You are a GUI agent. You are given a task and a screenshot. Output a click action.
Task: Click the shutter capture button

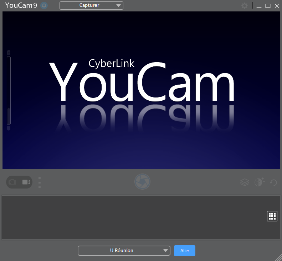(142, 182)
